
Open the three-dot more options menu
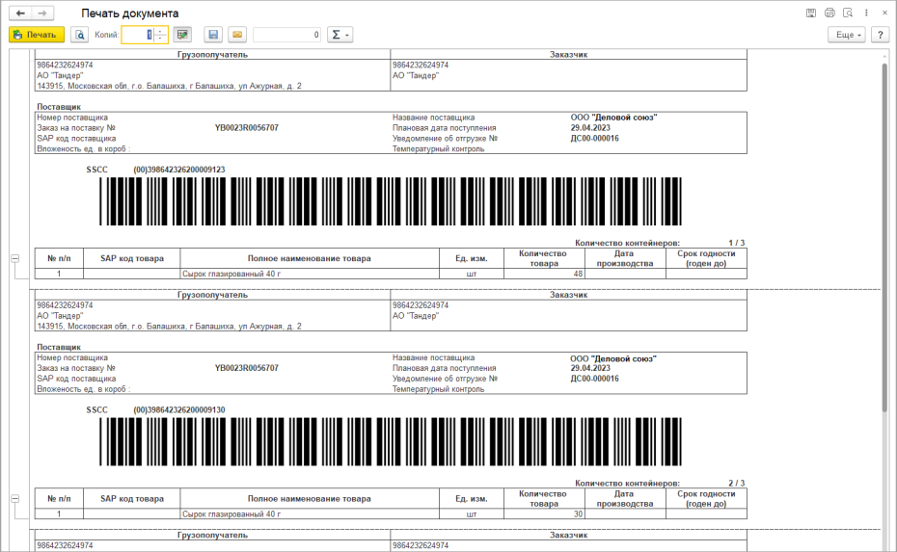[x=866, y=13]
